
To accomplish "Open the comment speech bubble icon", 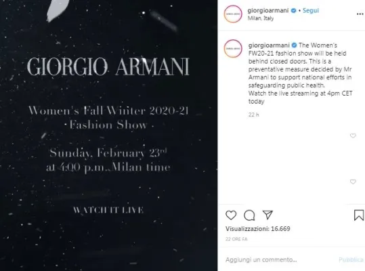I will coord(249,215).
